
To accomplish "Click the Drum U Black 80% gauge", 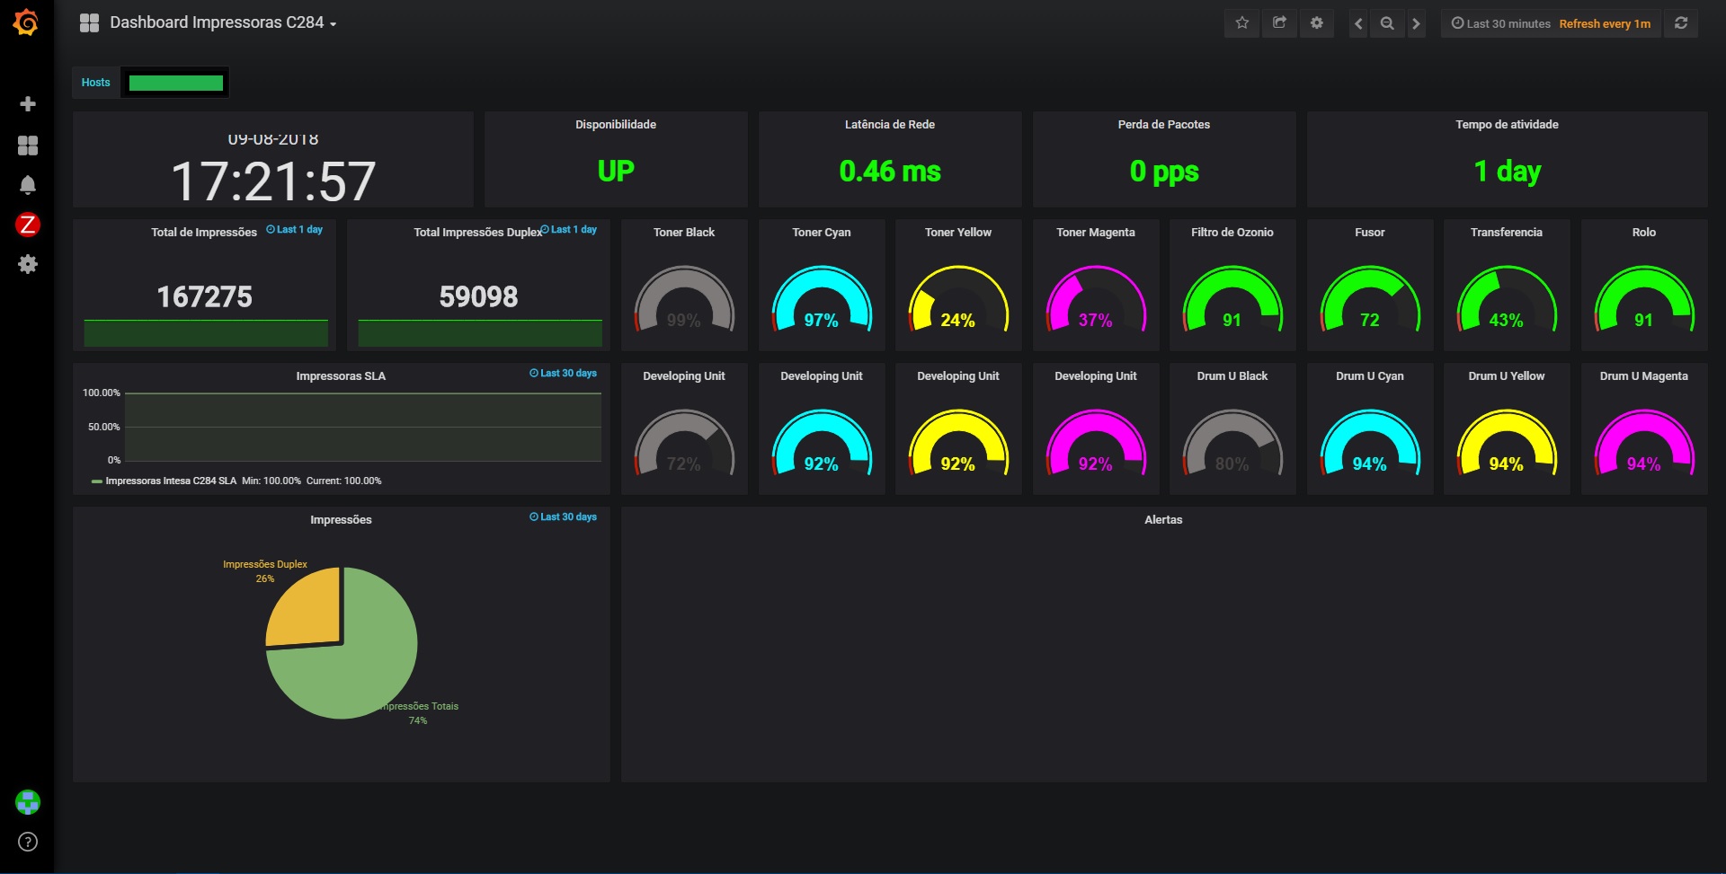I will click(1232, 444).
